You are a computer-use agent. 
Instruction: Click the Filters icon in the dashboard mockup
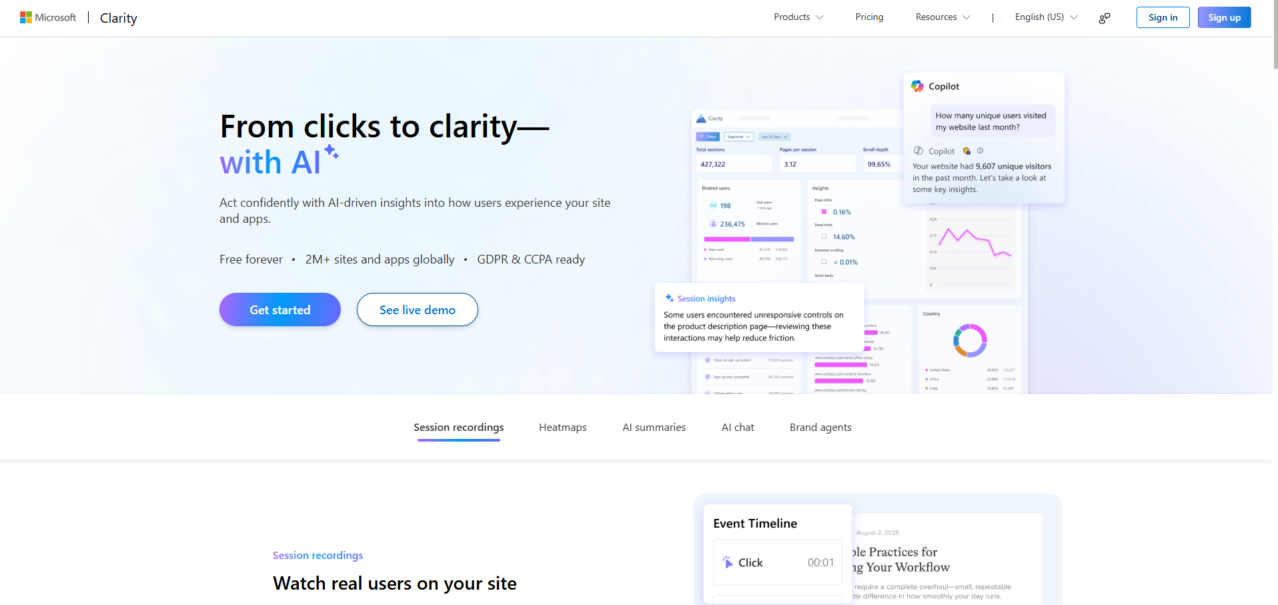[702, 137]
